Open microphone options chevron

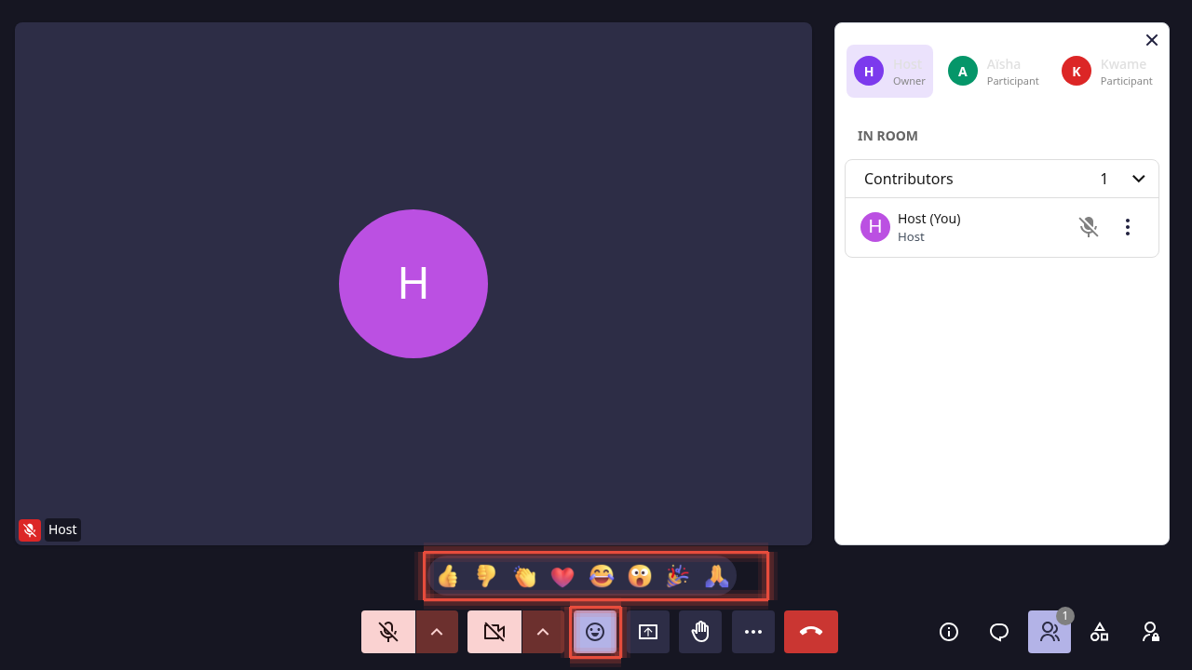(x=437, y=632)
